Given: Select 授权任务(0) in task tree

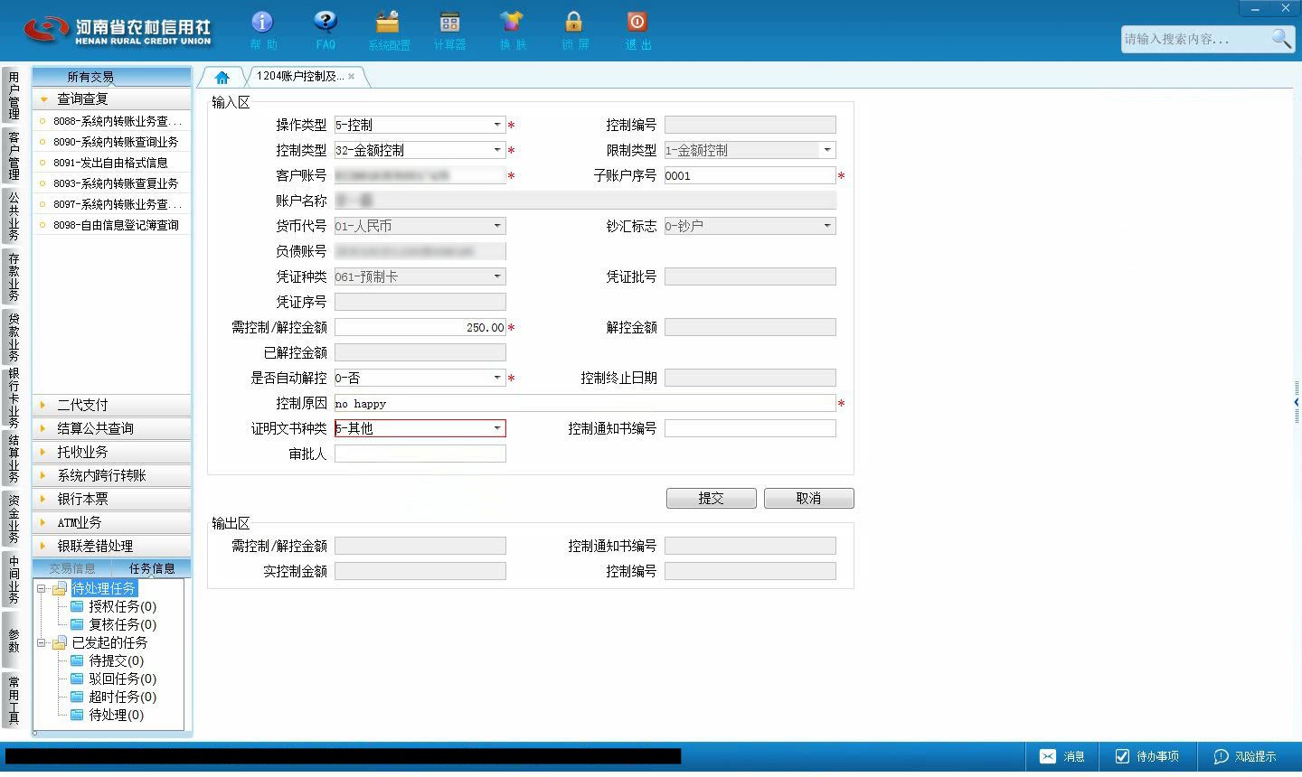Looking at the screenshot, I should pos(122,606).
